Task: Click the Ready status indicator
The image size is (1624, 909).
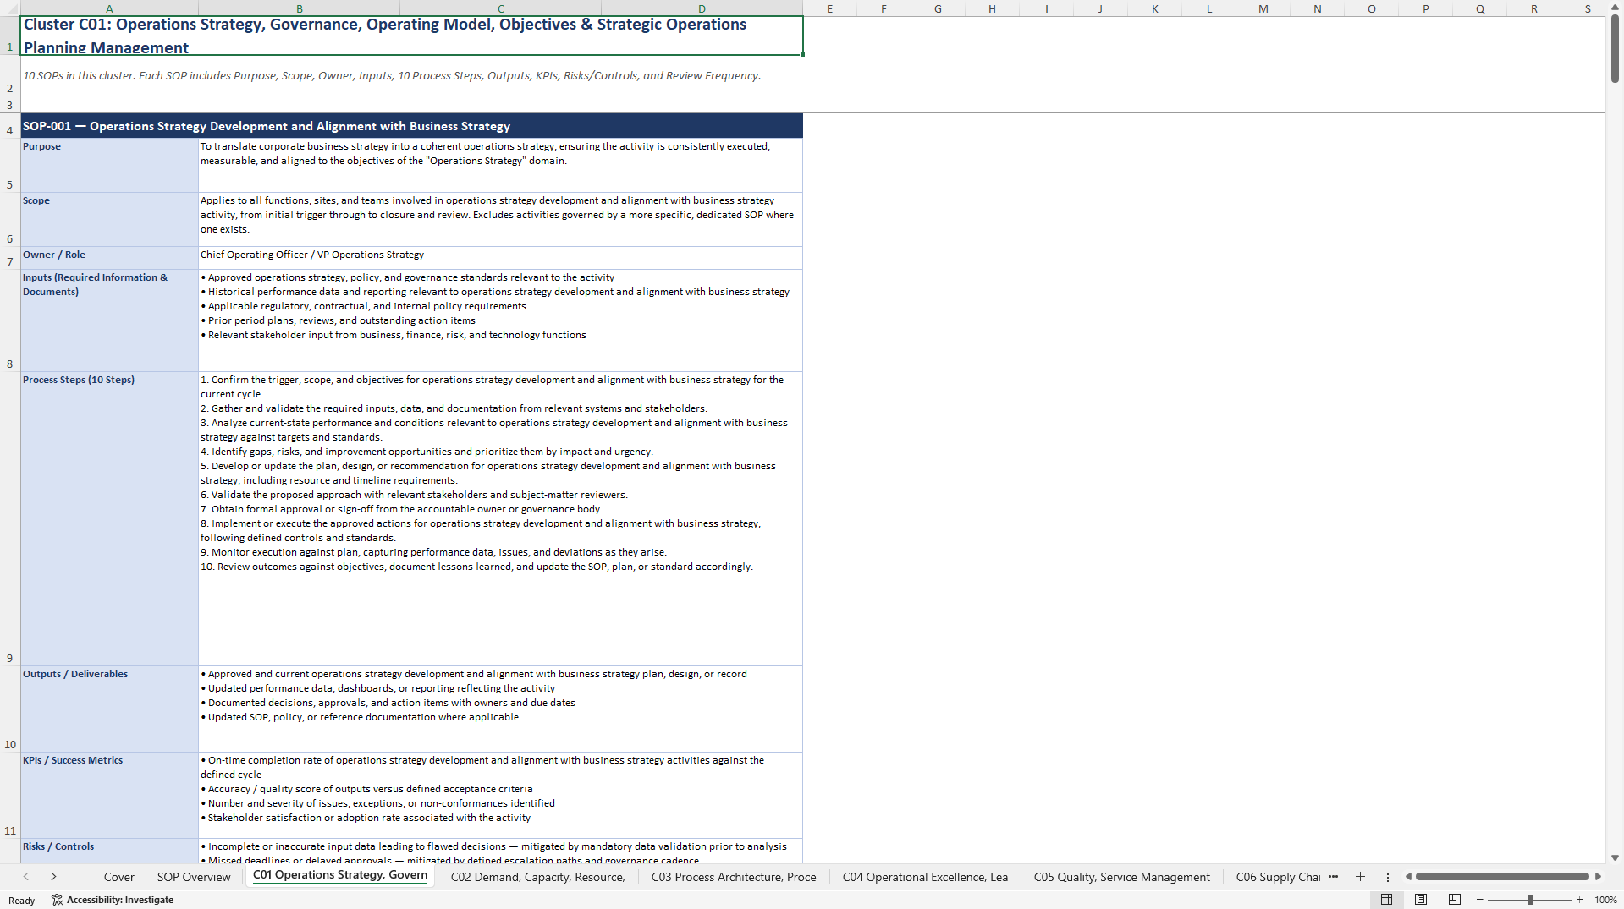Action: click(x=21, y=901)
